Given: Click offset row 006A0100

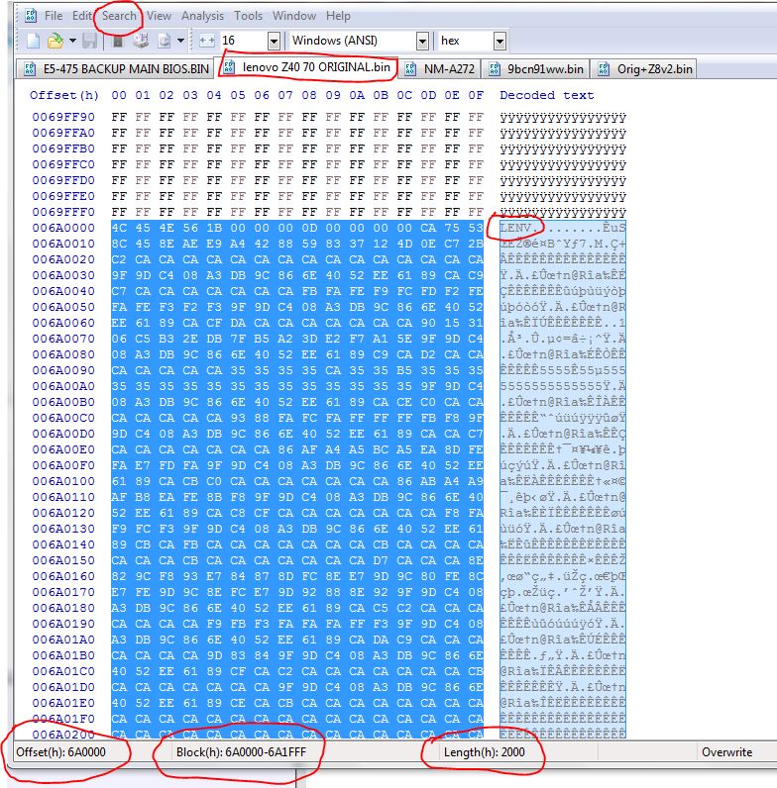Looking at the screenshot, I should (63, 481).
